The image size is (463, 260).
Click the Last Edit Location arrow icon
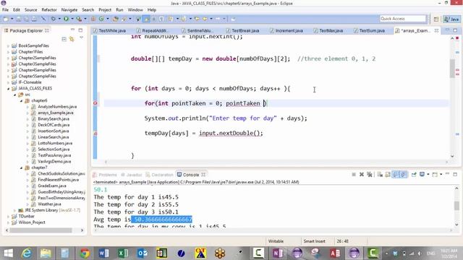click(x=197, y=19)
